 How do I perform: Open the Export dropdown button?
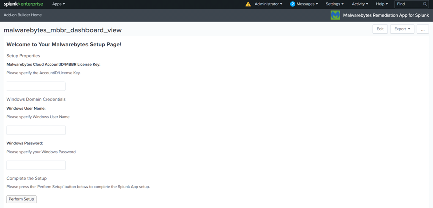coord(402,29)
